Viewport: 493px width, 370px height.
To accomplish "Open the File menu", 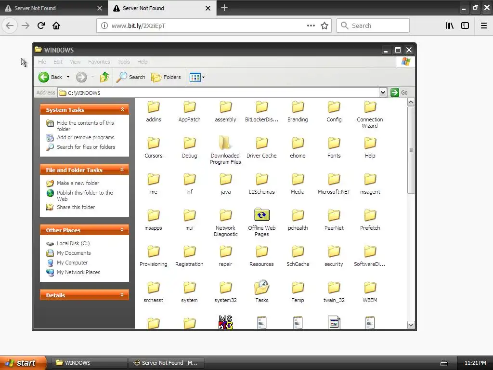I will pyautogui.click(x=42, y=62).
